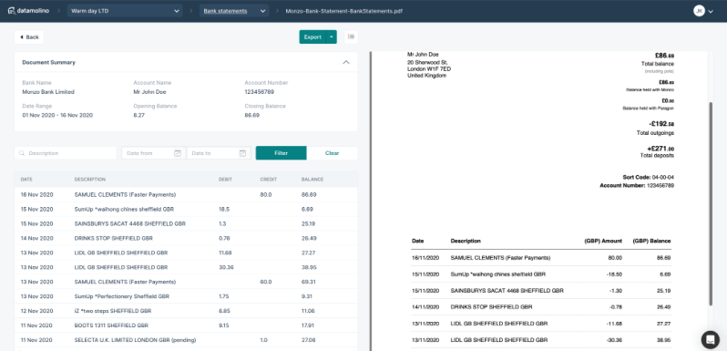Open the Date from calendar icon
This screenshot has height=351, width=727.
pos(178,153)
